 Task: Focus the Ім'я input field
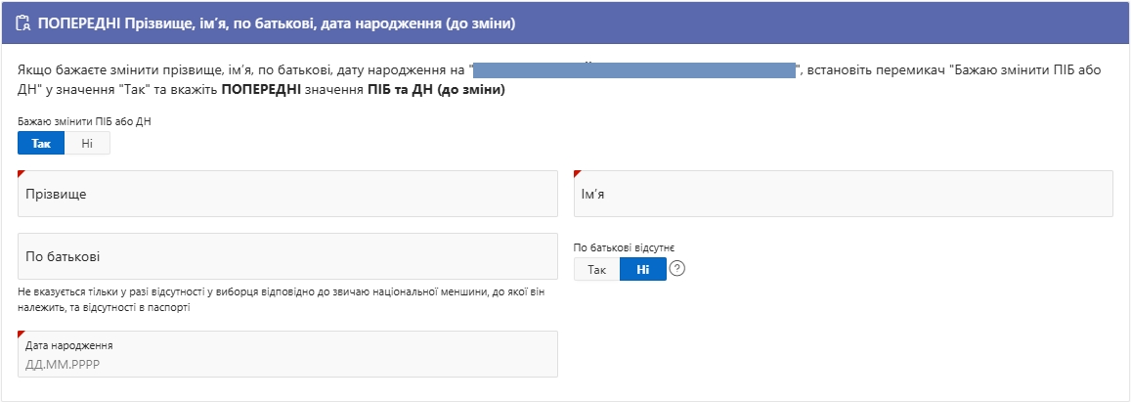(x=843, y=194)
